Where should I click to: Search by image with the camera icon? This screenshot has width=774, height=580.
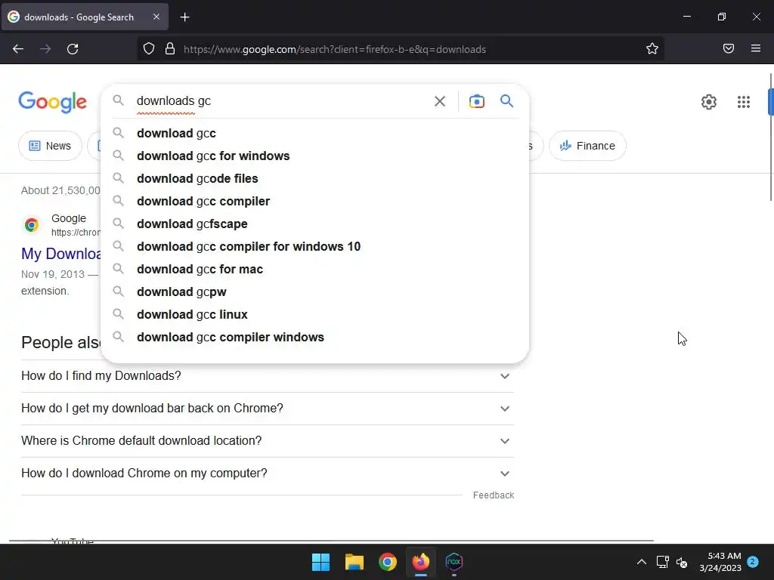pos(476,101)
